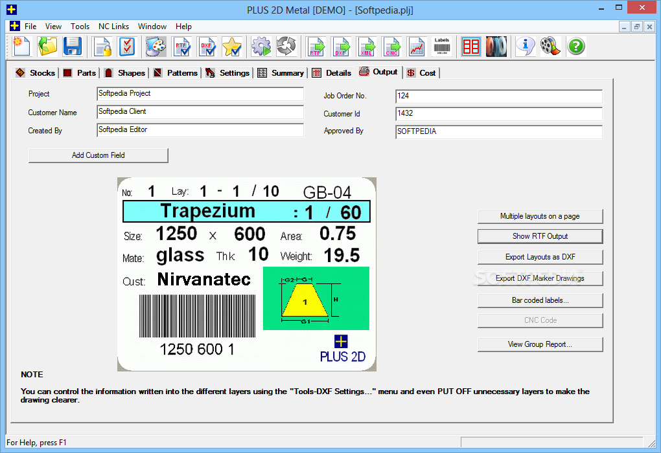Switch to the Summary tab
The height and width of the screenshot is (453, 661).
[x=281, y=73]
